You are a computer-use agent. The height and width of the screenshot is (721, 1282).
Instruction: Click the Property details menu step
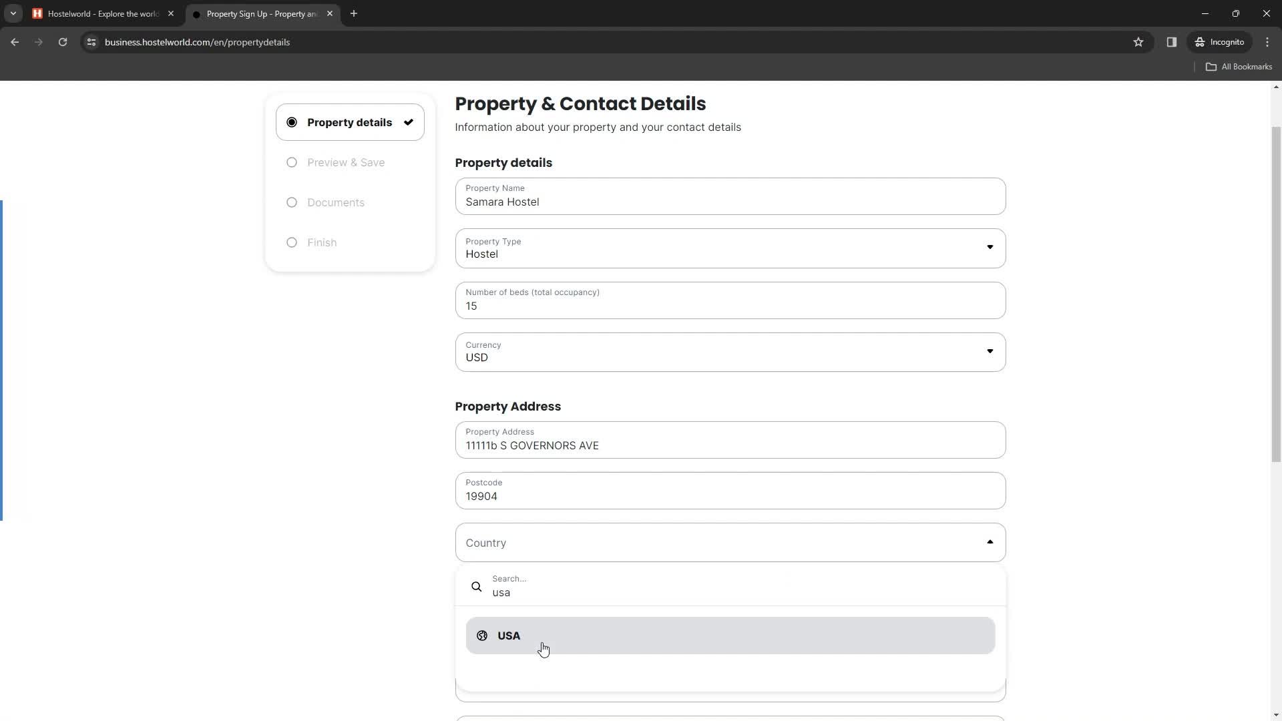coord(351,122)
